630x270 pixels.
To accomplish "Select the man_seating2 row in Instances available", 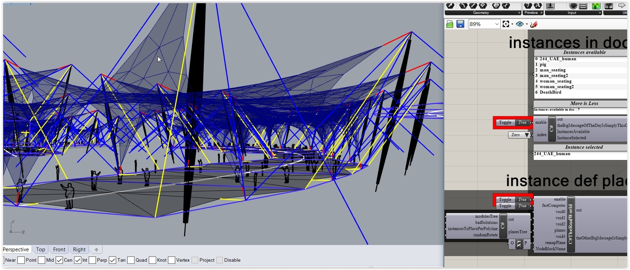I will click(x=580, y=75).
